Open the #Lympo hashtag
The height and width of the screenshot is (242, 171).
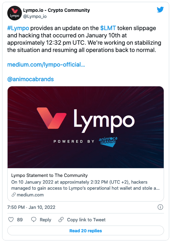click(18, 28)
